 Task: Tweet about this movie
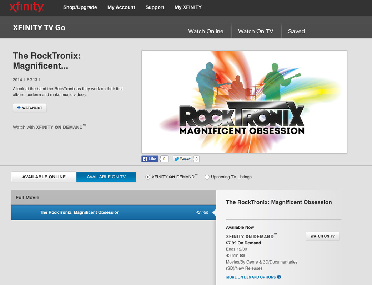point(182,159)
